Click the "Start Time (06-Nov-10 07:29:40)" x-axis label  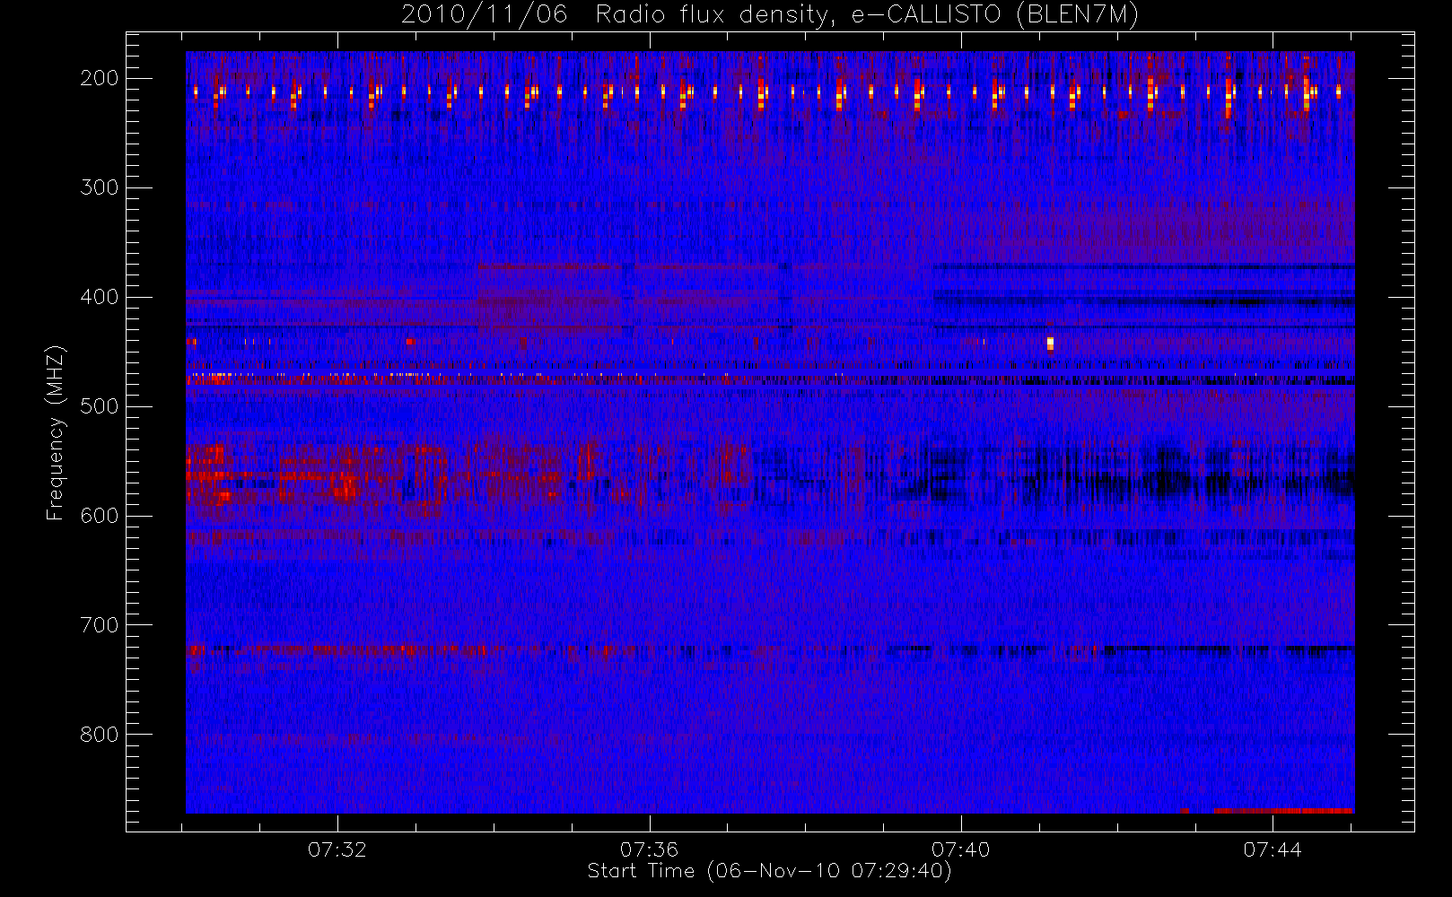tap(770, 871)
